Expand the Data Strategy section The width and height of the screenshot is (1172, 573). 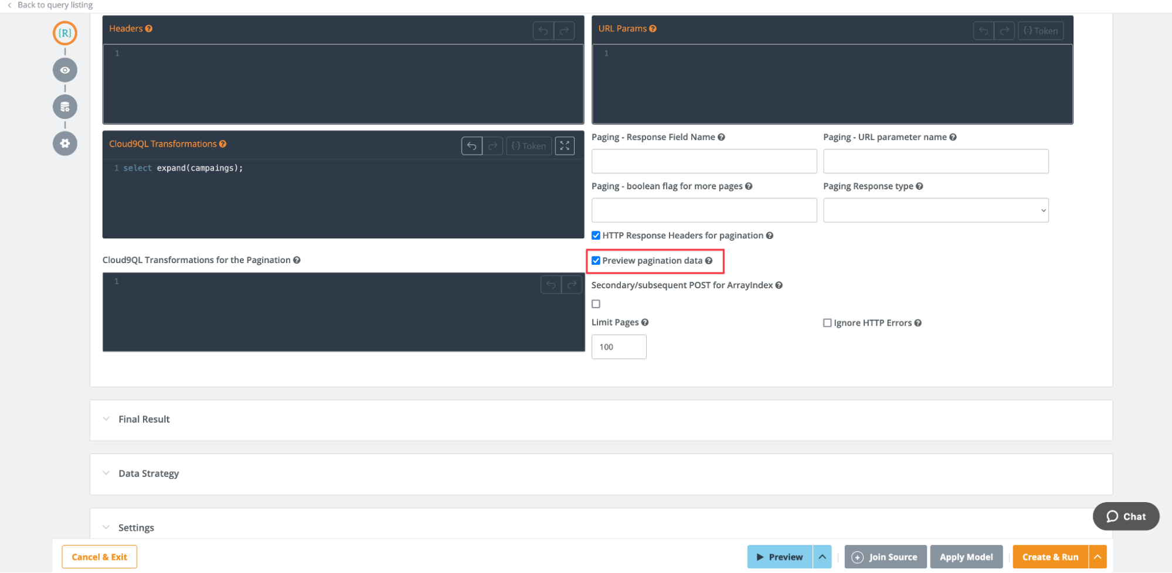pyautogui.click(x=148, y=473)
